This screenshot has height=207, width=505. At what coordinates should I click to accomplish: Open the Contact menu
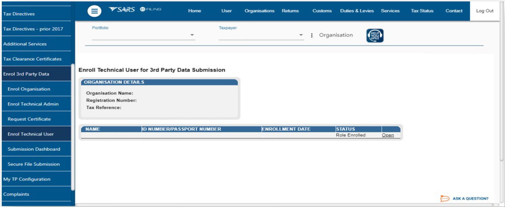coord(454,11)
